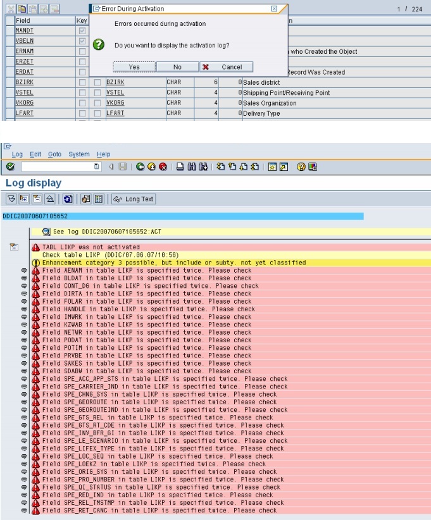Click the yellow Exit arrow icon
Viewport: 431px width, 520px height.
pos(152,166)
